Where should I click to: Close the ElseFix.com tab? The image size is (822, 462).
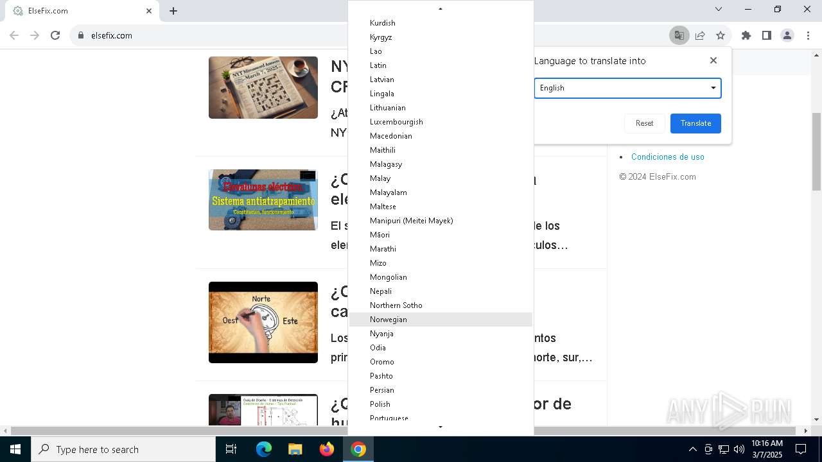point(149,11)
